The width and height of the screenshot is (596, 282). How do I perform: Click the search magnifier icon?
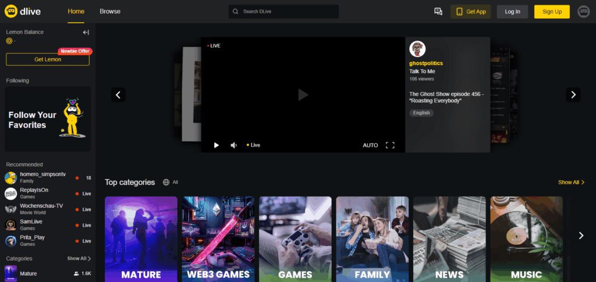(x=235, y=12)
